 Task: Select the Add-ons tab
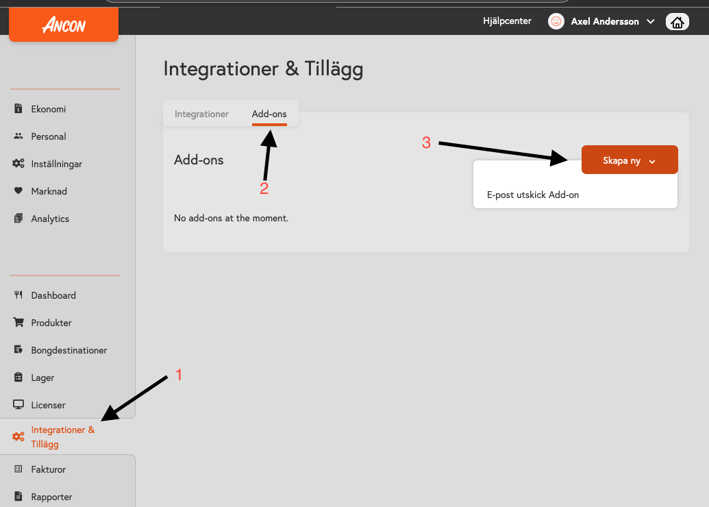coord(269,114)
